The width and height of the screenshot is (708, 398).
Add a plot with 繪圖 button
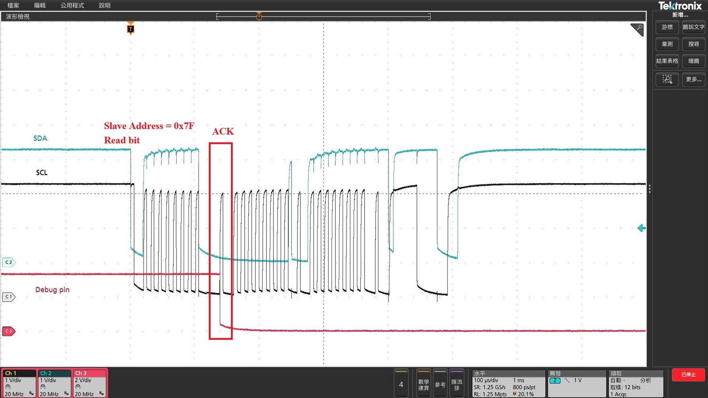693,61
